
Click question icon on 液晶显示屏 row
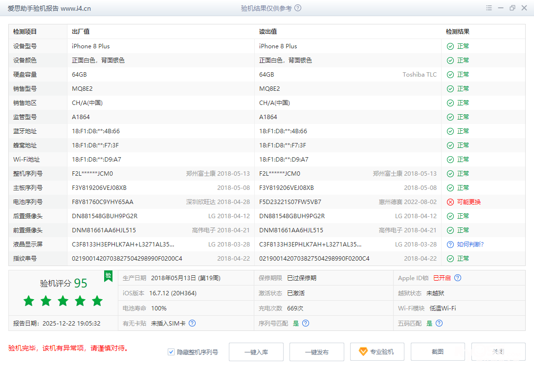(450, 245)
